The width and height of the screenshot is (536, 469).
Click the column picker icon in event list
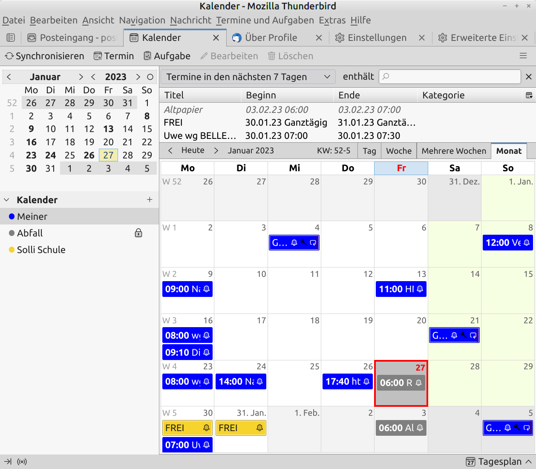[529, 95]
